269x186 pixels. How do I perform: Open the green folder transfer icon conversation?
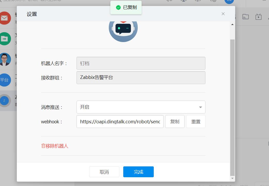(5, 39)
